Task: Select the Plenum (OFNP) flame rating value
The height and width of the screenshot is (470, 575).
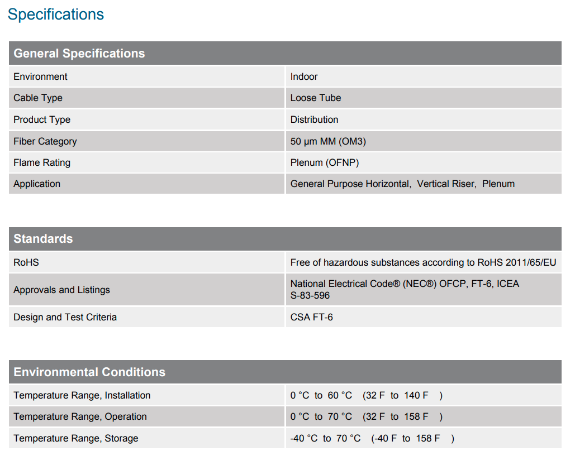Action: (325, 162)
